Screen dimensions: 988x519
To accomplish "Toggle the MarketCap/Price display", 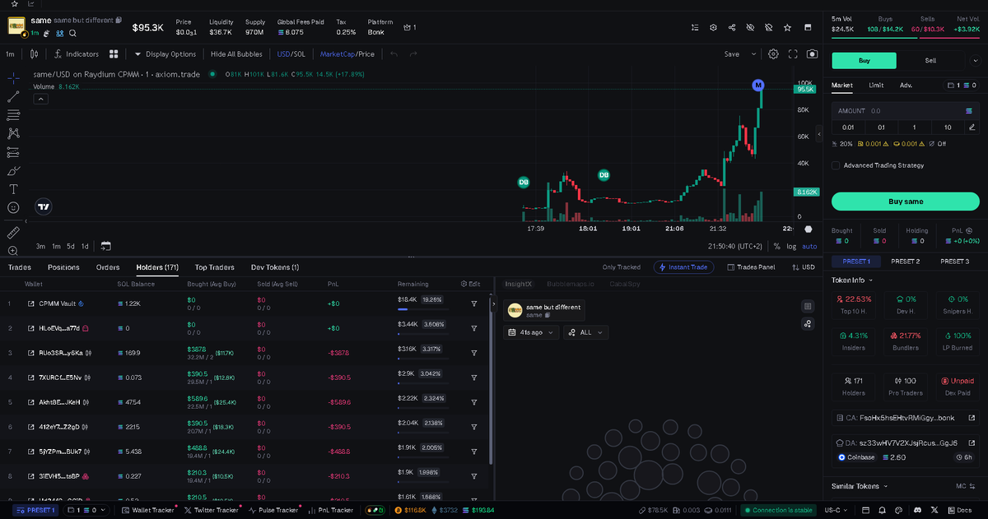I will point(347,54).
